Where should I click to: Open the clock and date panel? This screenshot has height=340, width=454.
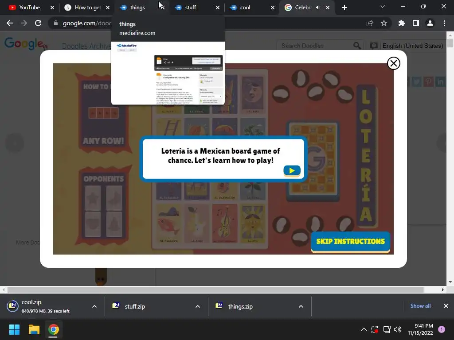[420, 329]
